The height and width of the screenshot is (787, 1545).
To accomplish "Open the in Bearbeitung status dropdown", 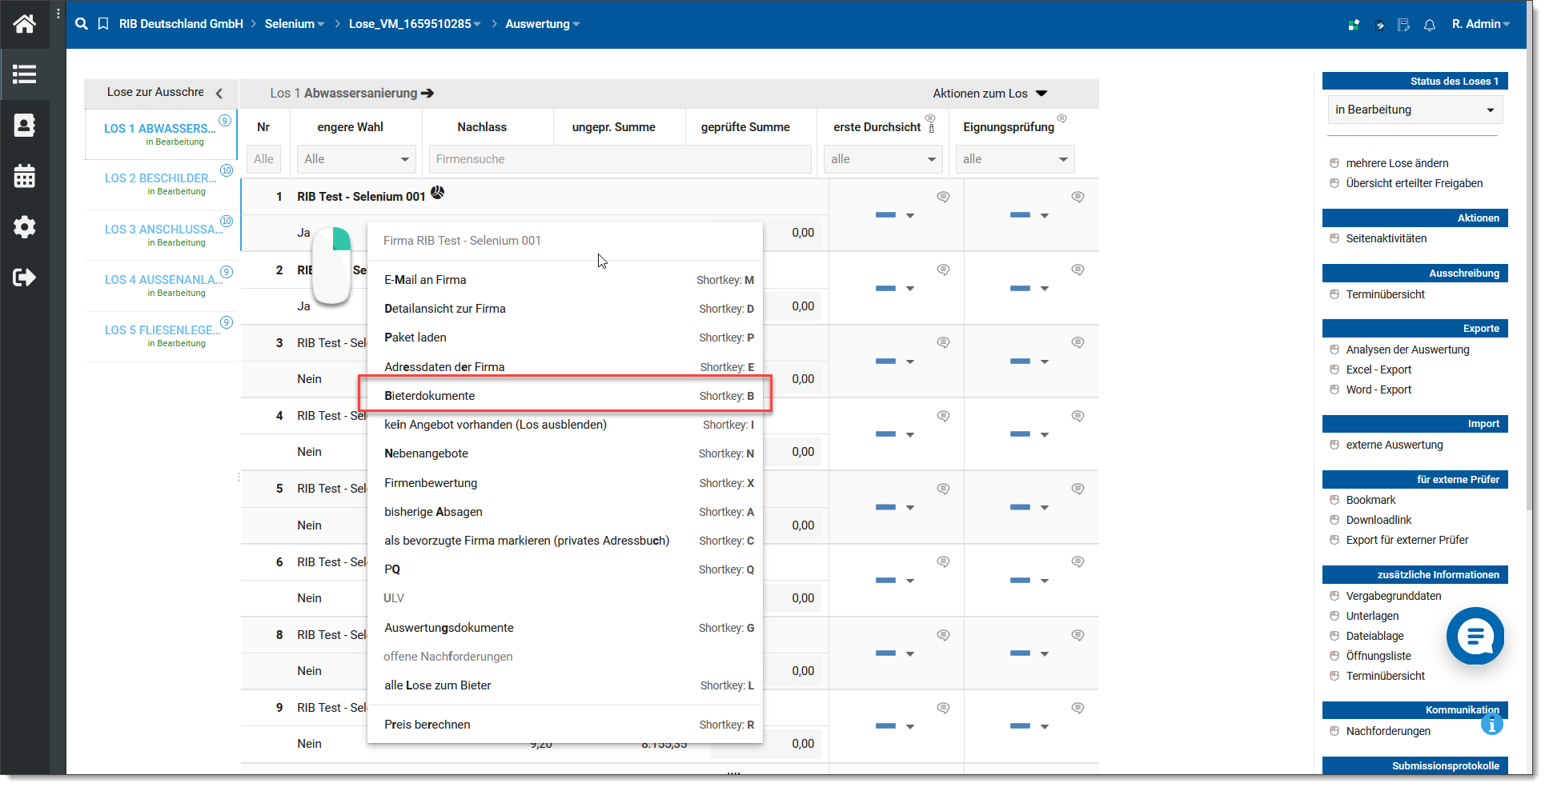I will pyautogui.click(x=1415, y=110).
